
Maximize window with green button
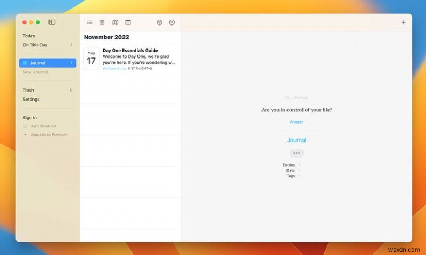coord(38,22)
